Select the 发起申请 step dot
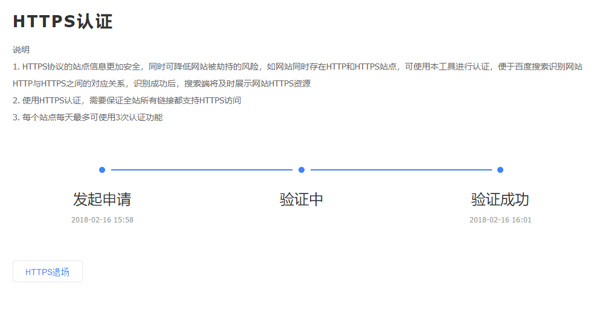Image resolution: width=597 pixels, height=321 pixels. tap(102, 170)
